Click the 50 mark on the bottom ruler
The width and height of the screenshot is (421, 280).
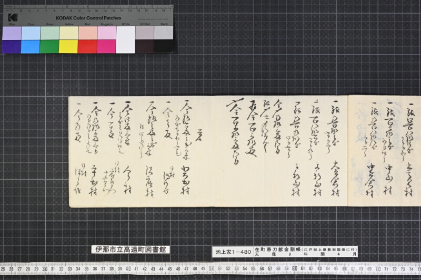click(212, 269)
